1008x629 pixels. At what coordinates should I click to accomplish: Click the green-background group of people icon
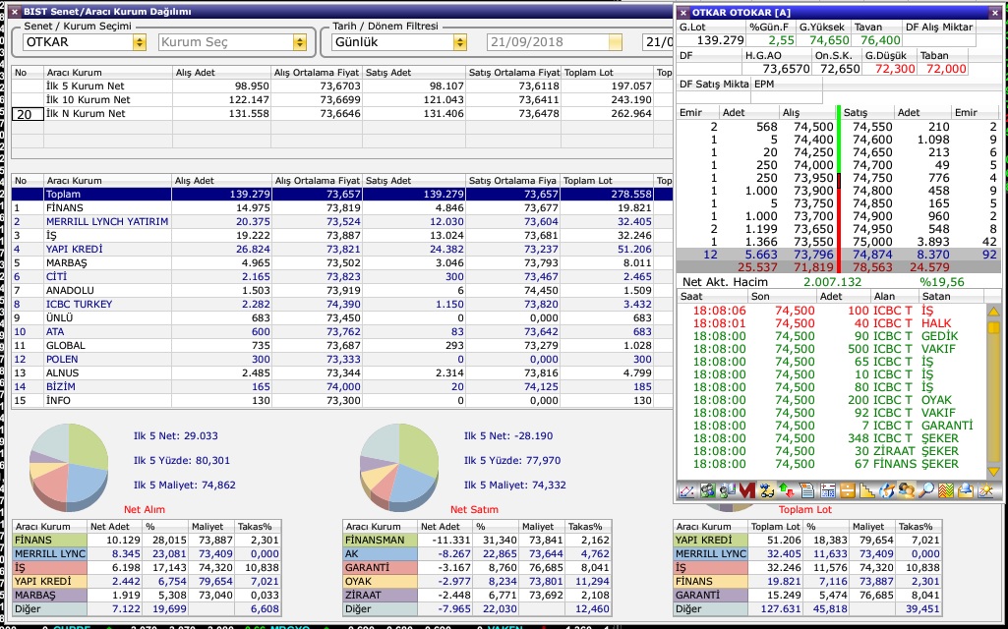(x=708, y=490)
